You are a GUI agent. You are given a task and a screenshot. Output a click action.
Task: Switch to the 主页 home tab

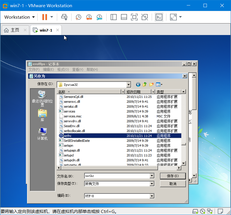[x=15, y=30]
